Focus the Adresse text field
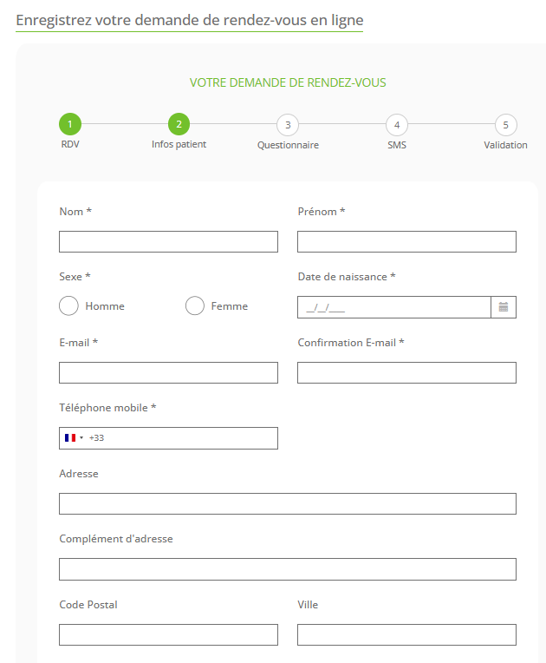The height and width of the screenshot is (663, 546). point(287,504)
